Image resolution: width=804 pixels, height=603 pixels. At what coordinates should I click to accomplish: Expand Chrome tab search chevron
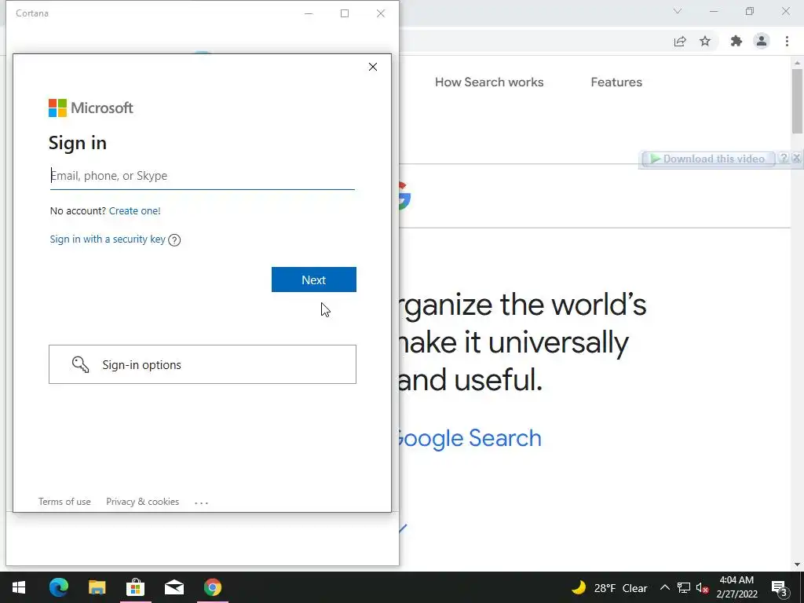click(x=678, y=11)
